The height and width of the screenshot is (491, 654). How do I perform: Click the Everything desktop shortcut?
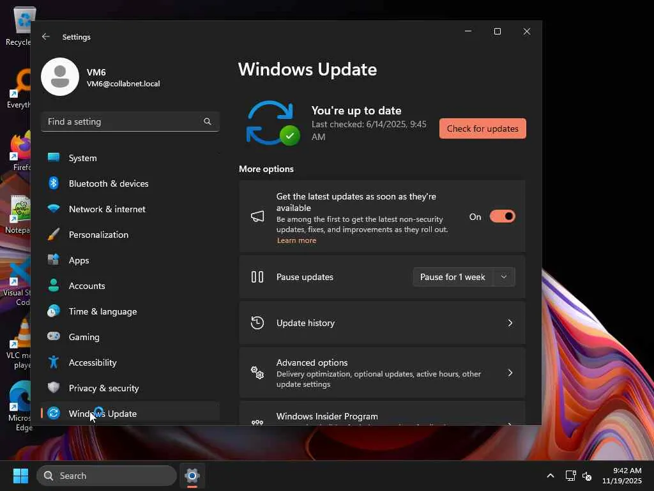(x=19, y=88)
